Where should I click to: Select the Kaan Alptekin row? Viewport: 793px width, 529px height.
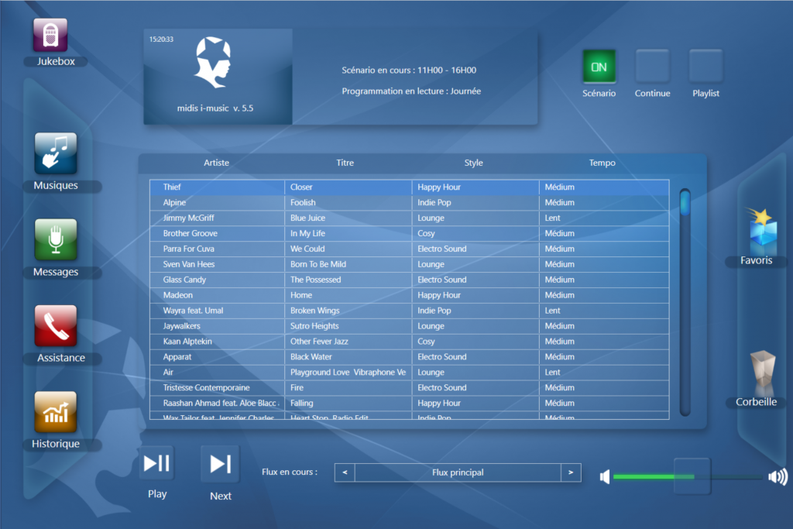pyautogui.click(x=409, y=342)
